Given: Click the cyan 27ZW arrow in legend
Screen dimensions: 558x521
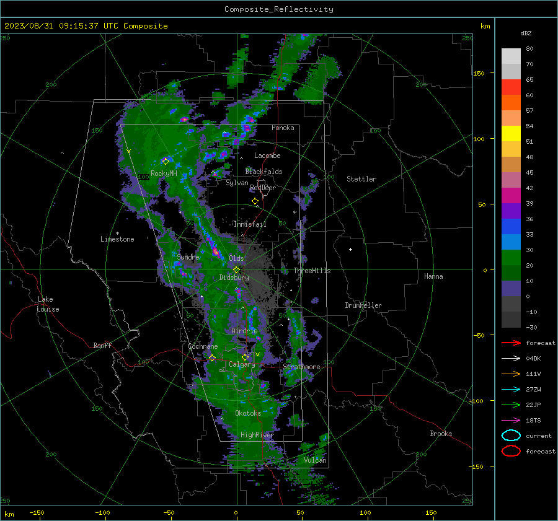Looking at the screenshot, I should 511,390.
